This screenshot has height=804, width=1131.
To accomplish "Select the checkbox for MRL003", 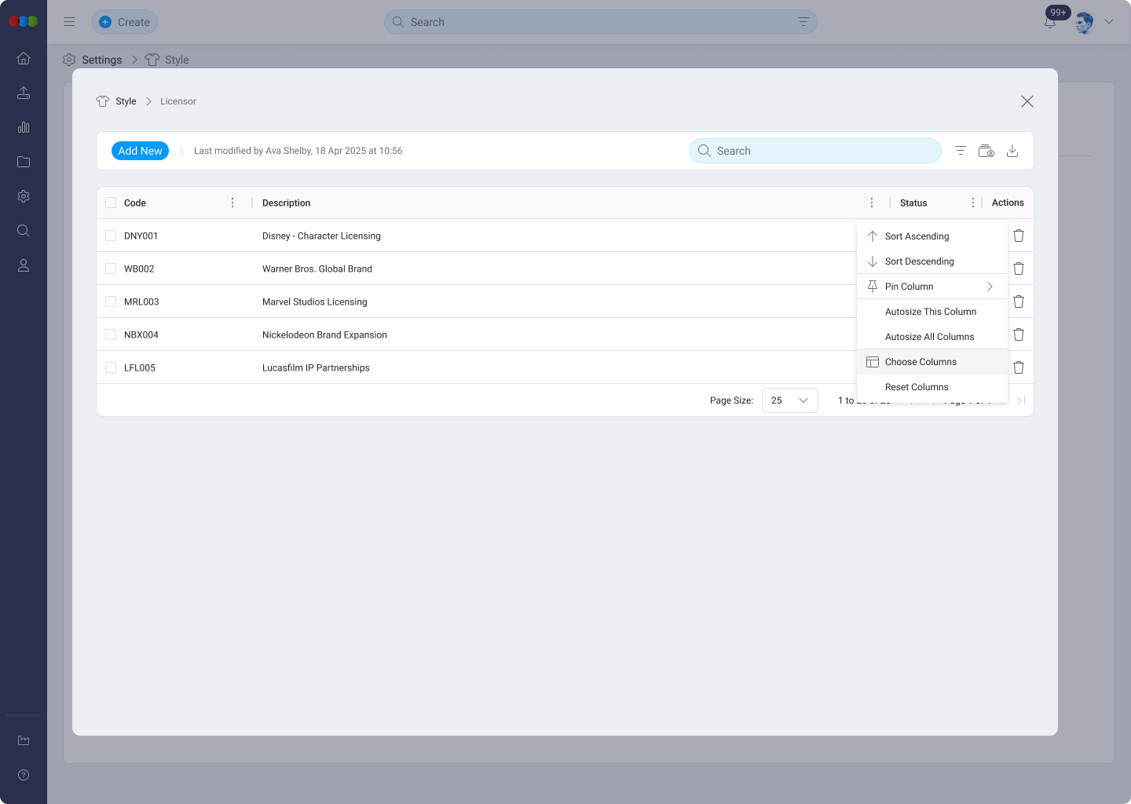I will click(111, 301).
